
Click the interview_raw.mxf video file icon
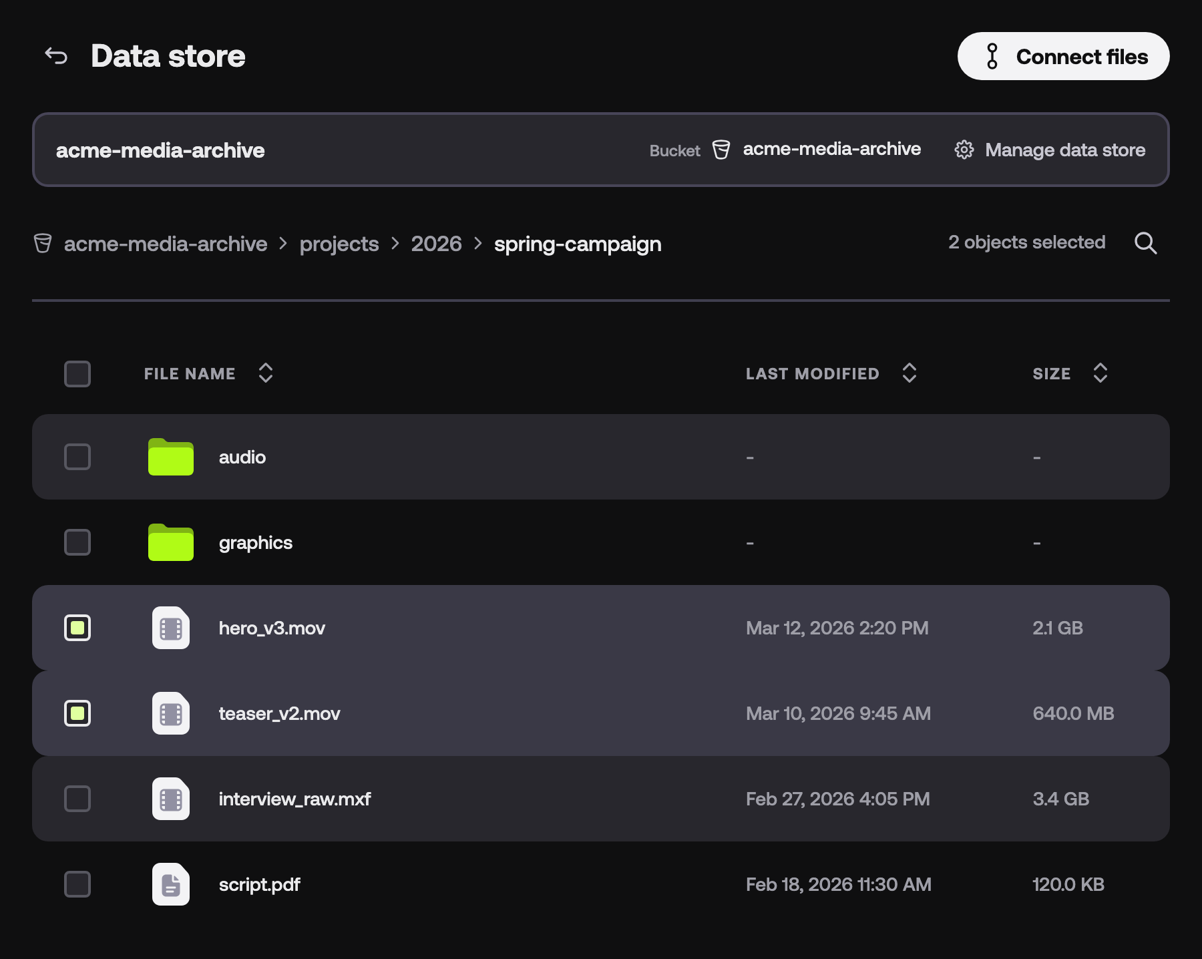click(x=171, y=799)
